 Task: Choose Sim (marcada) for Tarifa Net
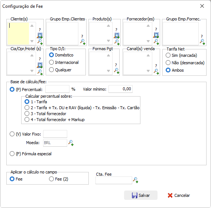coord(181,55)
